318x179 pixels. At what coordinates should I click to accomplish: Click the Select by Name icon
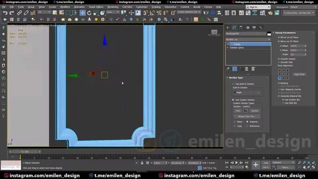coord(62,13)
